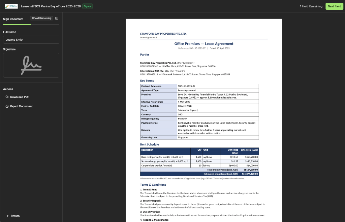Screen dimensions: 345x222
Task: Click 'STAMFORD BAY PROPERTIES PTE. LTD.' header
Action: (x=163, y=34)
